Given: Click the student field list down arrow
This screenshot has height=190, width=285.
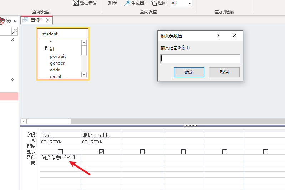Looking at the screenshot, I should pyautogui.click(x=84, y=75).
